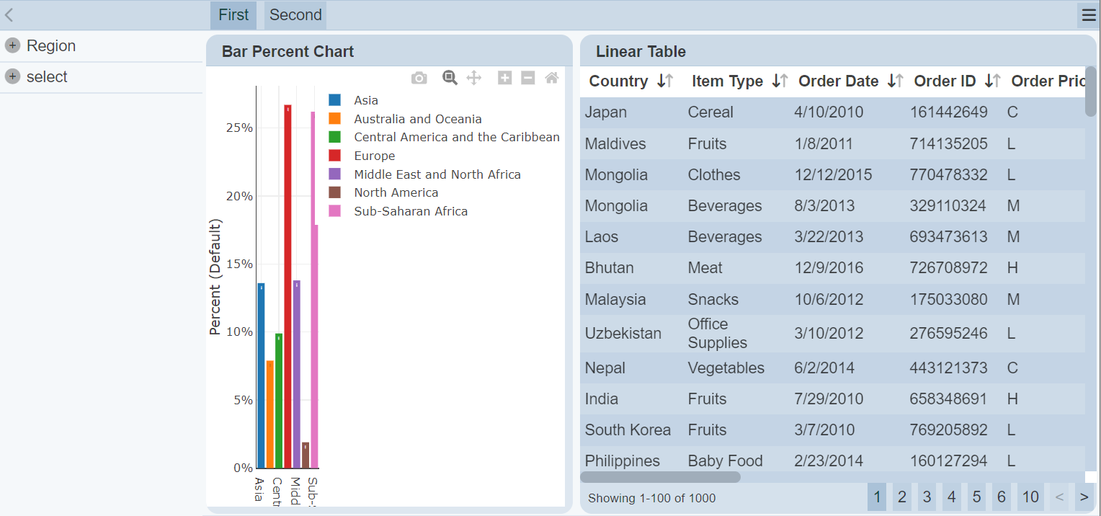The height and width of the screenshot is (516, 1101).
Task: Toggle Europe series in chart legend
Action: point(374,156)
